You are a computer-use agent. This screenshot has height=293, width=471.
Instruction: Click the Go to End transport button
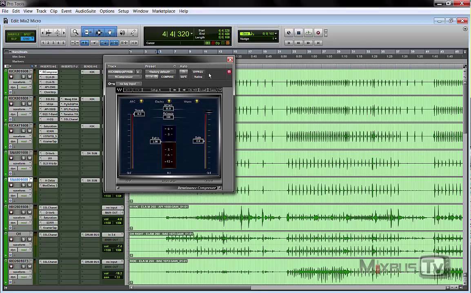pyautogui.click(x=318, y=43)
